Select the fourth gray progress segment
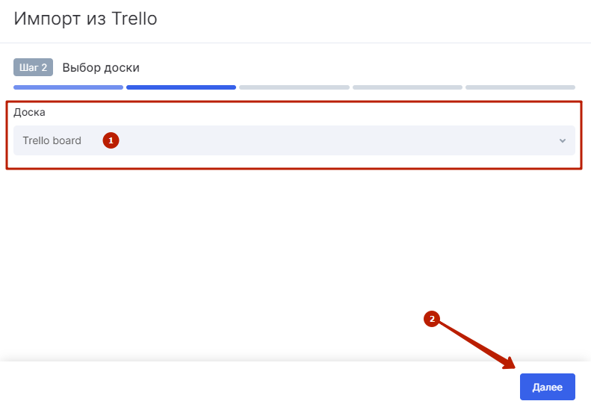The image size is (591, 407). click(x=407, y=87)
